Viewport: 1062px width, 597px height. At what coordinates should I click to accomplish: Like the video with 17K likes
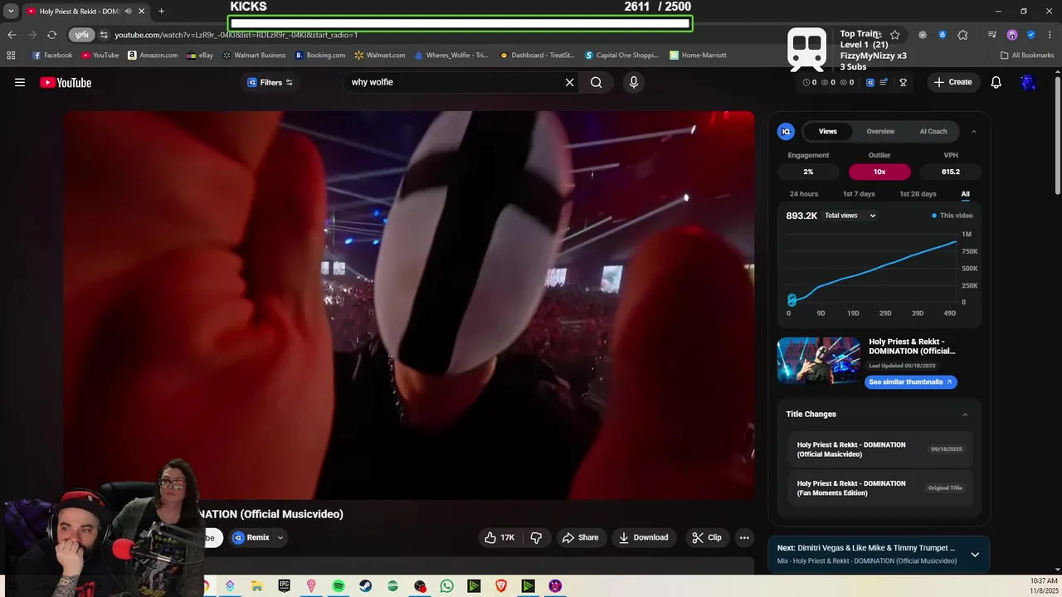[499, 537]
